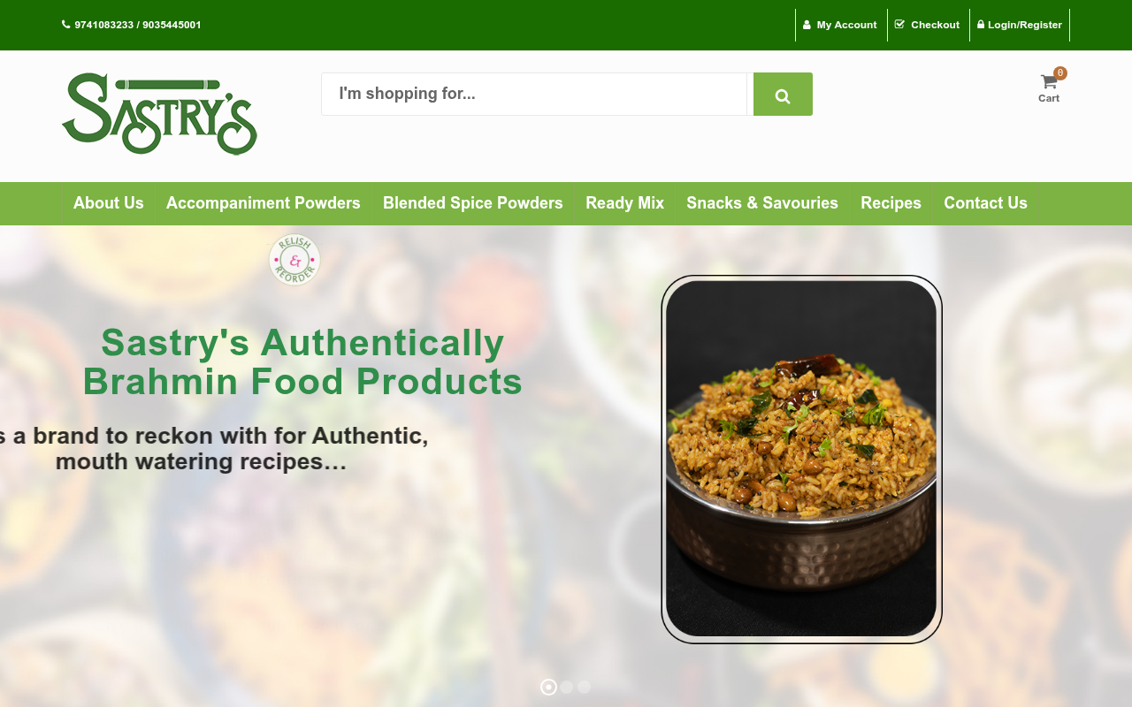Click the Relish & Reorder badge
The image size is (1132, 707).
[x=294, y=260]
